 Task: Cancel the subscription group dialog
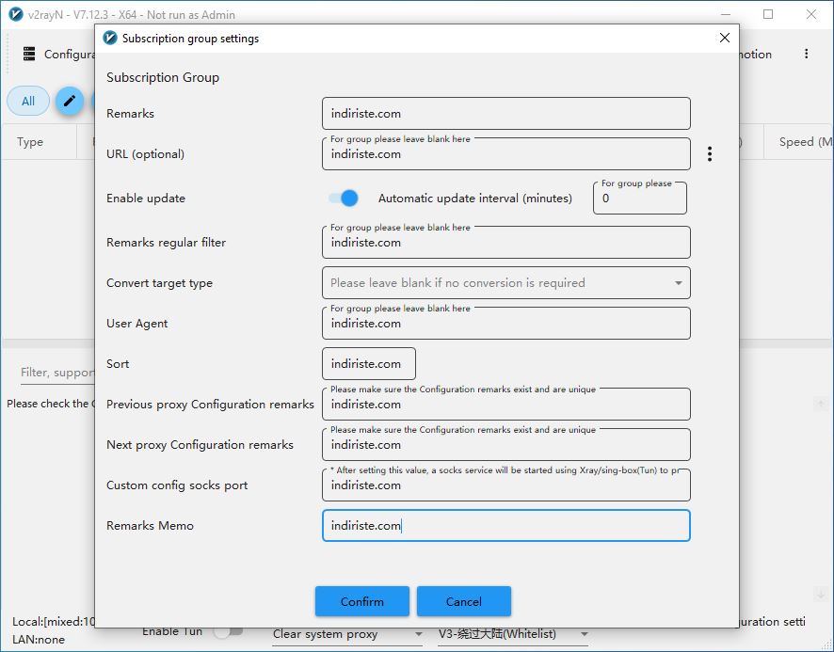point(464,601)
